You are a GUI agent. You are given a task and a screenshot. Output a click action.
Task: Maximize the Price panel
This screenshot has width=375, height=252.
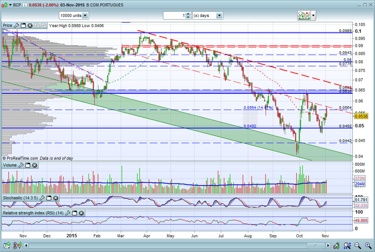[x=23, y=25]
